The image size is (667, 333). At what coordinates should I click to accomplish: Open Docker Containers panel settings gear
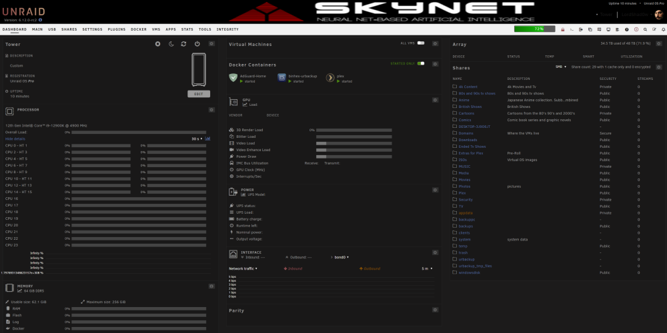coord(435,64)
